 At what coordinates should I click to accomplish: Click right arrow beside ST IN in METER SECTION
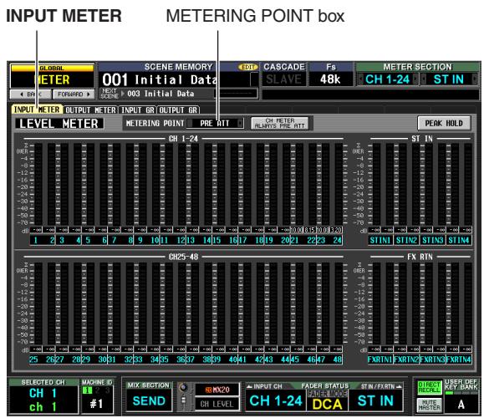[475, 79]
